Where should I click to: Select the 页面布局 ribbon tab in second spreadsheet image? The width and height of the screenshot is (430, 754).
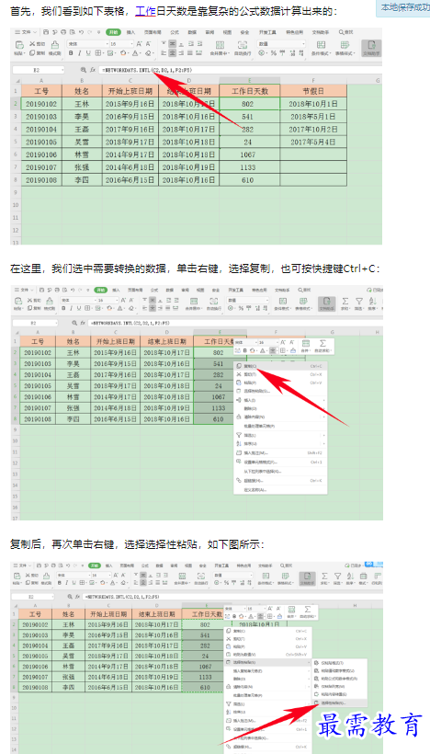[135, 290]
